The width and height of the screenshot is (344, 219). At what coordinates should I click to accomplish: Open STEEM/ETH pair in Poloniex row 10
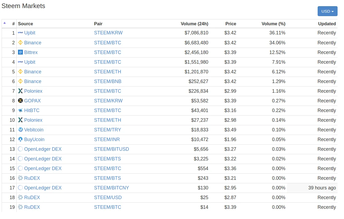tap(107, 120)
